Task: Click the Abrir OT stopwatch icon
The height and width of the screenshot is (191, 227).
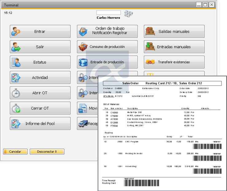Action: (16, 93)
